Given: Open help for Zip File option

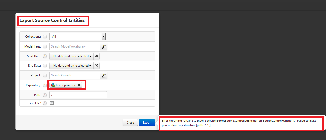Looking at the screenshot, I should (45, 103).
